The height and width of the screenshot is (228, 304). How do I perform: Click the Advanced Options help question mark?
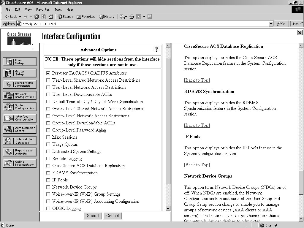tap(156, 50)
